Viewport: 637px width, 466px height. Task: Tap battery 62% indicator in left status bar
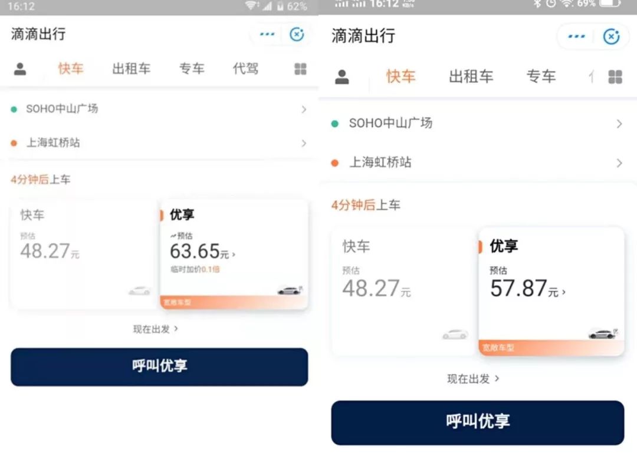[292, 6]
